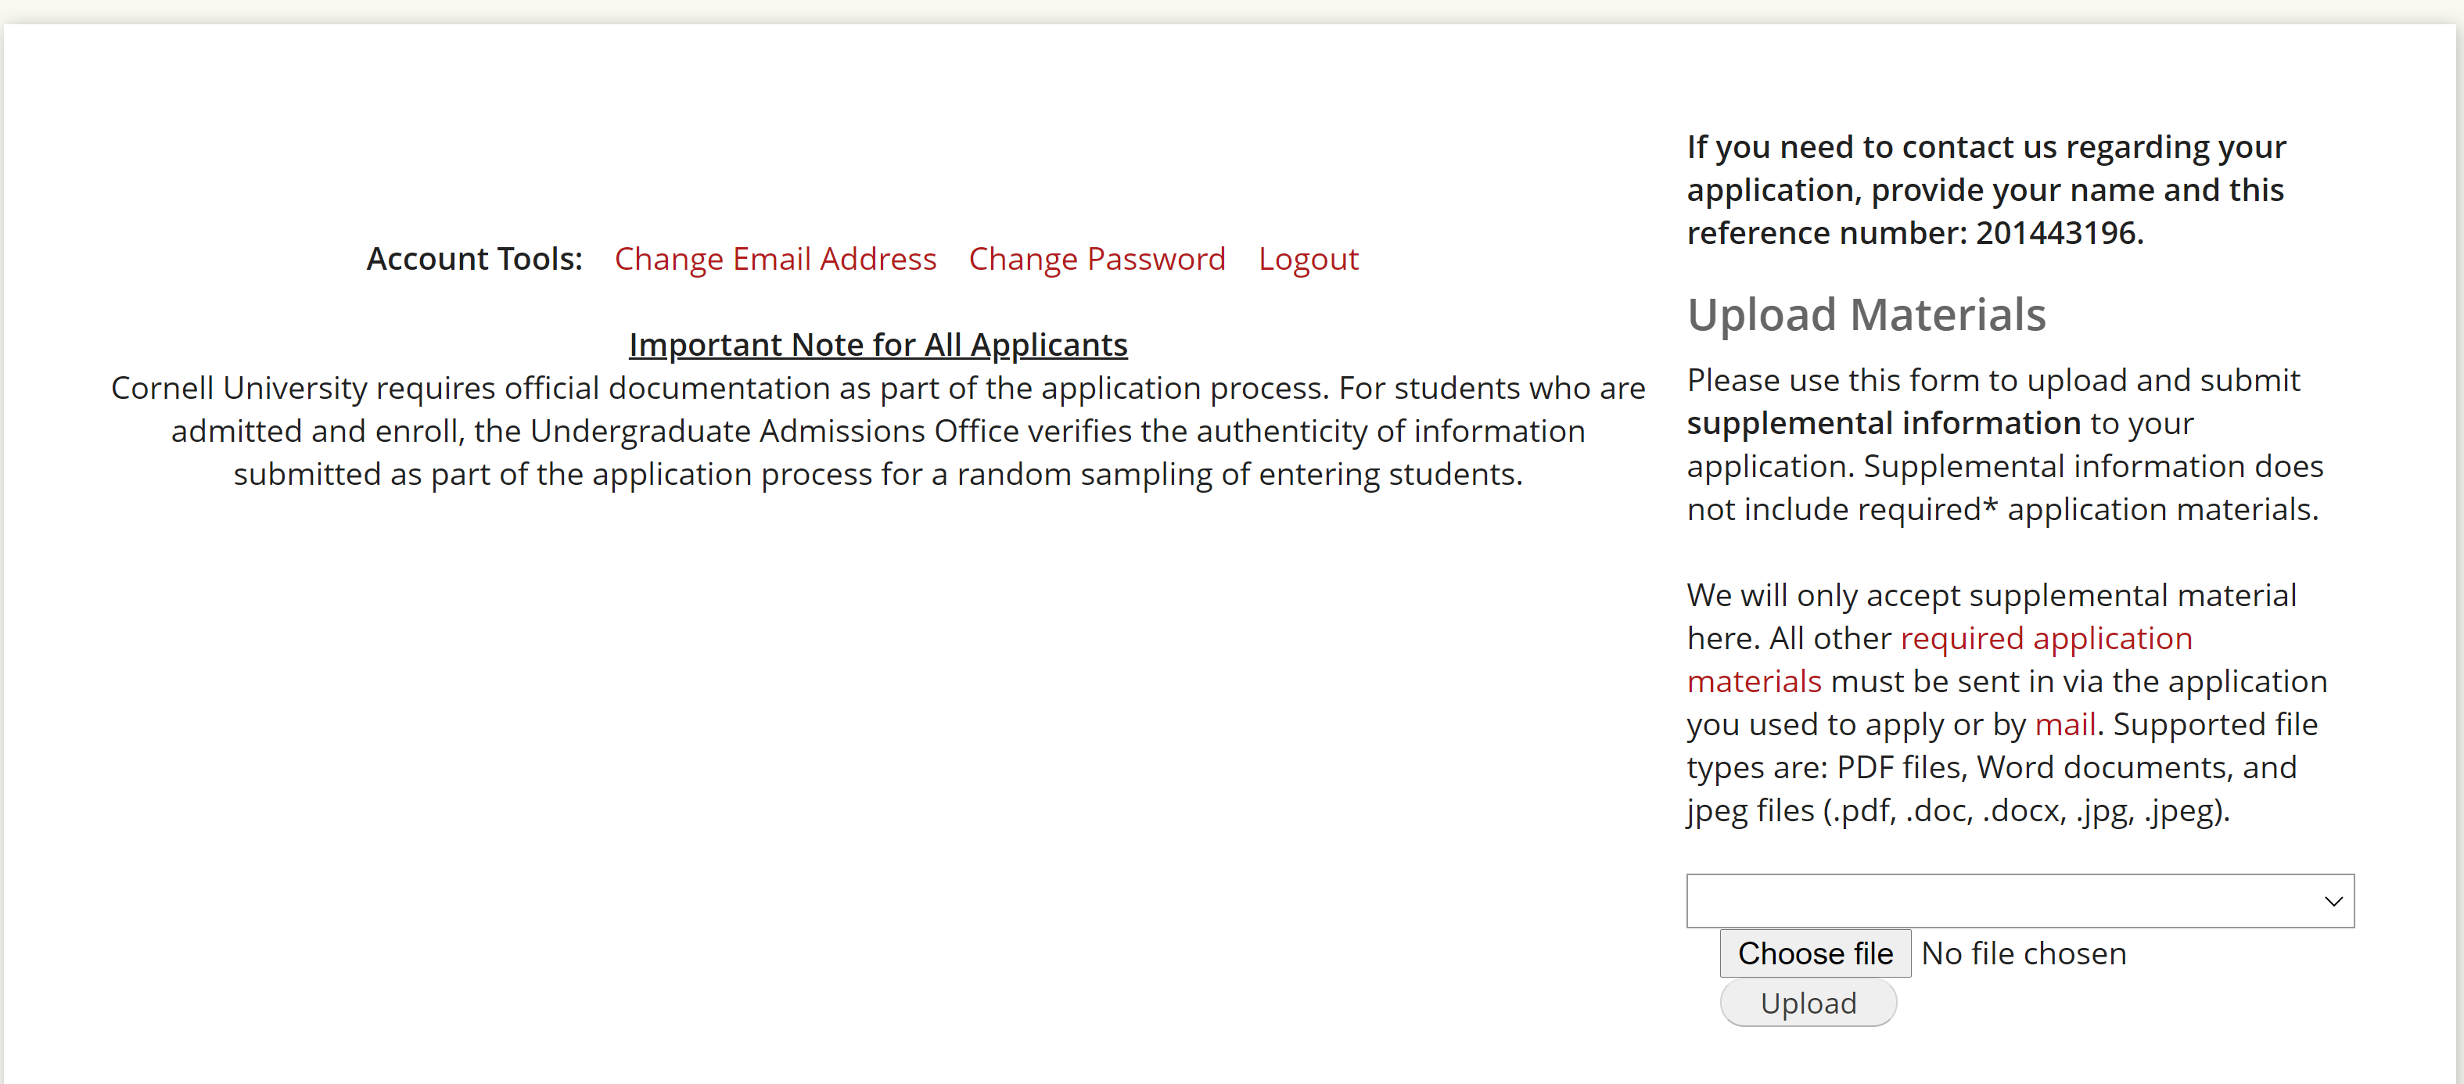
Task: Follow the red mail link
Action: click(x=2064, y=724)
